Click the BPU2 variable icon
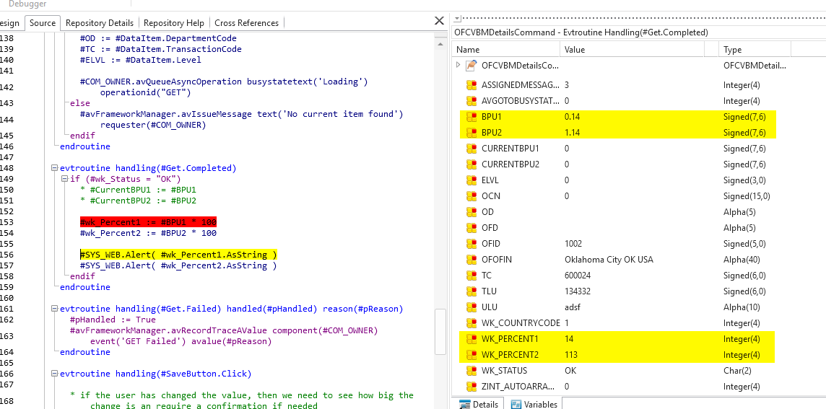 [471, 133]
